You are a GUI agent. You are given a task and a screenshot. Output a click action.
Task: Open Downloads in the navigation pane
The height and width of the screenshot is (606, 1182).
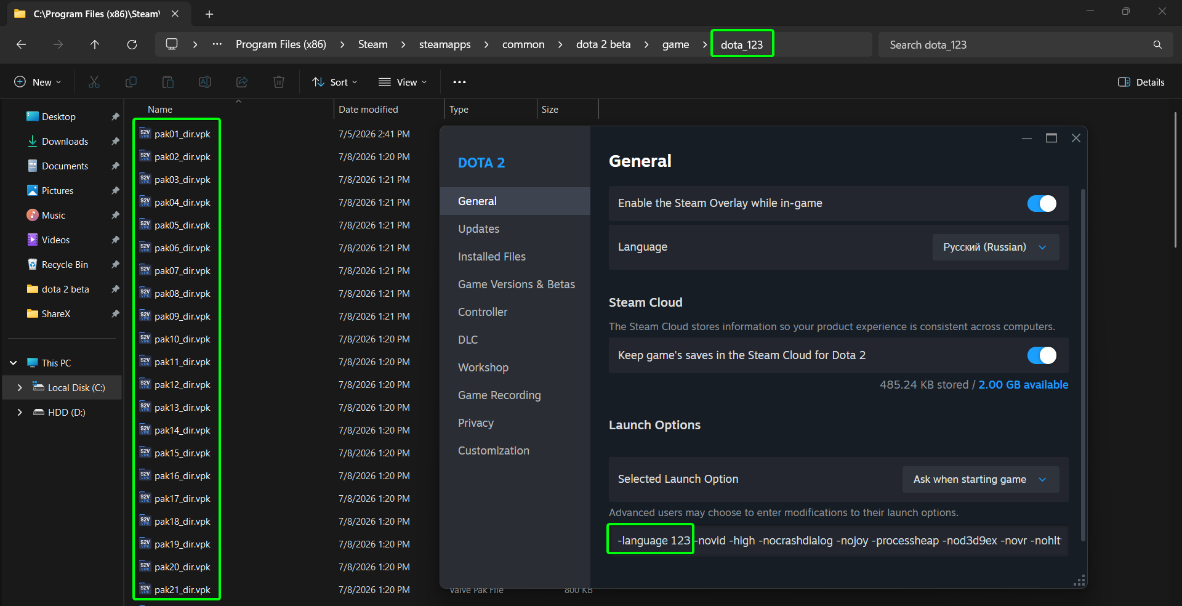point(65,141)
